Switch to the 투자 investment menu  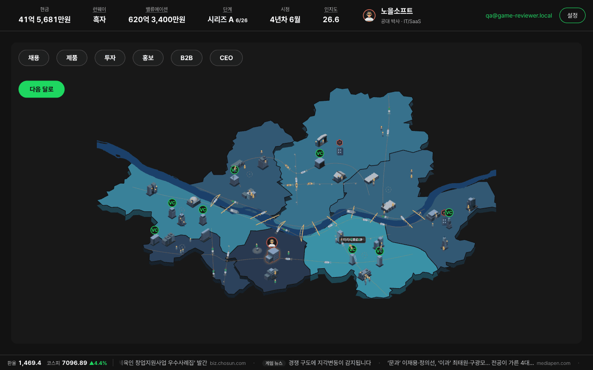110,58
